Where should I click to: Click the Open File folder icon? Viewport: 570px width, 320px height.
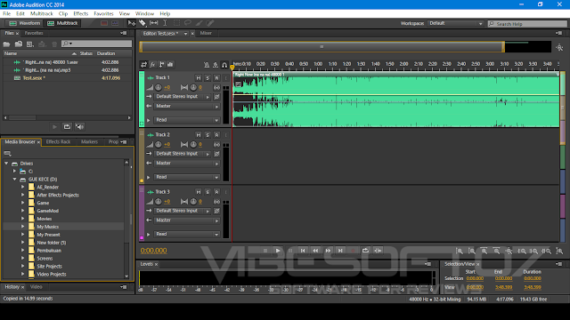[x=6, y=44]
